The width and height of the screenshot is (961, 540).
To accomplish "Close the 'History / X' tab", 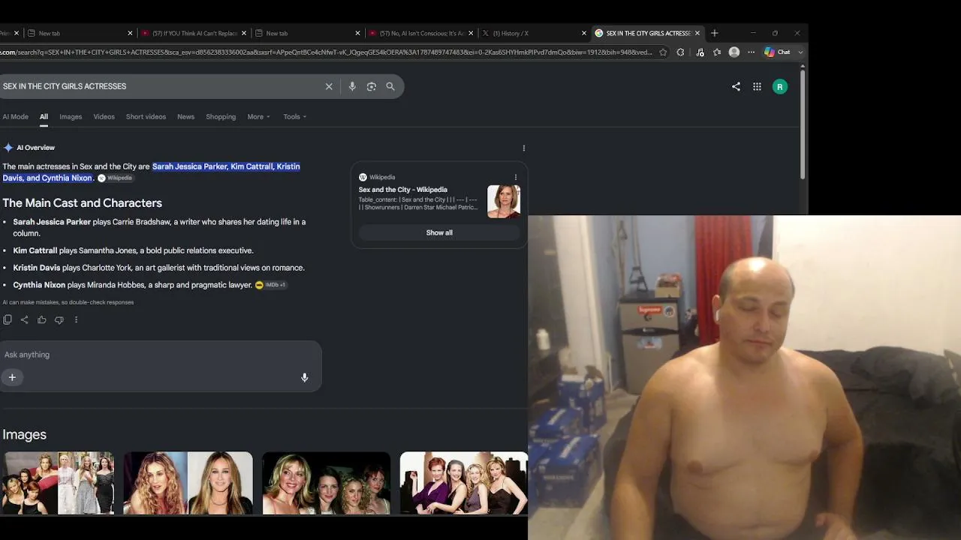I will click(584, 33).
